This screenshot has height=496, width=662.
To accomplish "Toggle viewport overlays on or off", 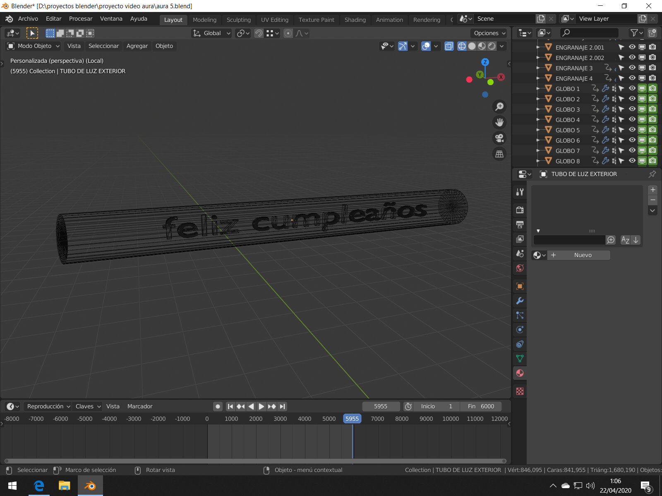I will tap(426, 46).
